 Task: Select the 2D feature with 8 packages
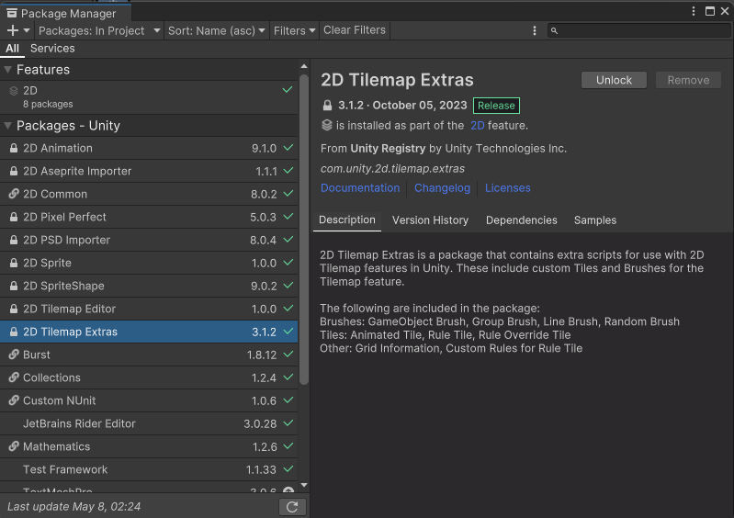(149, 97)
